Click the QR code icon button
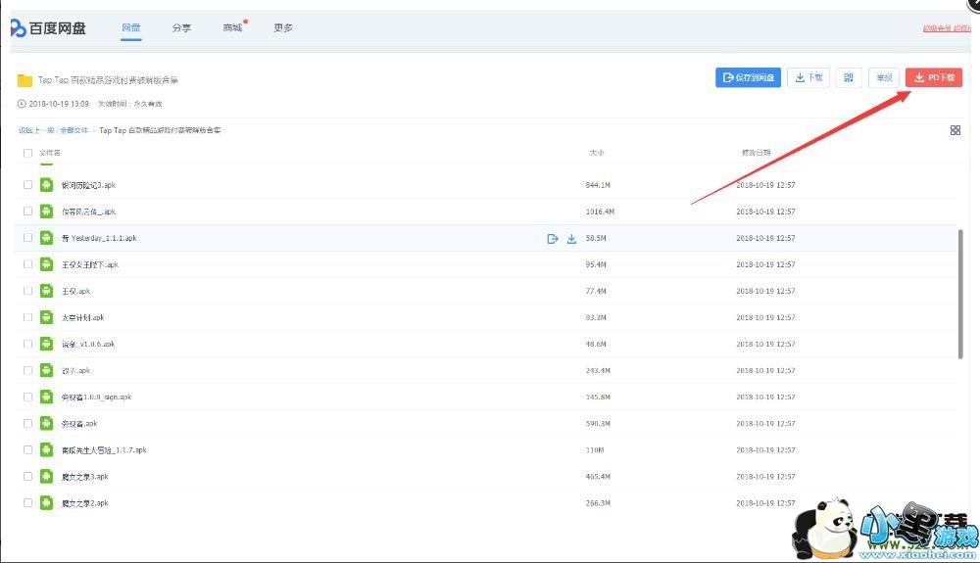 pos(849,77)
